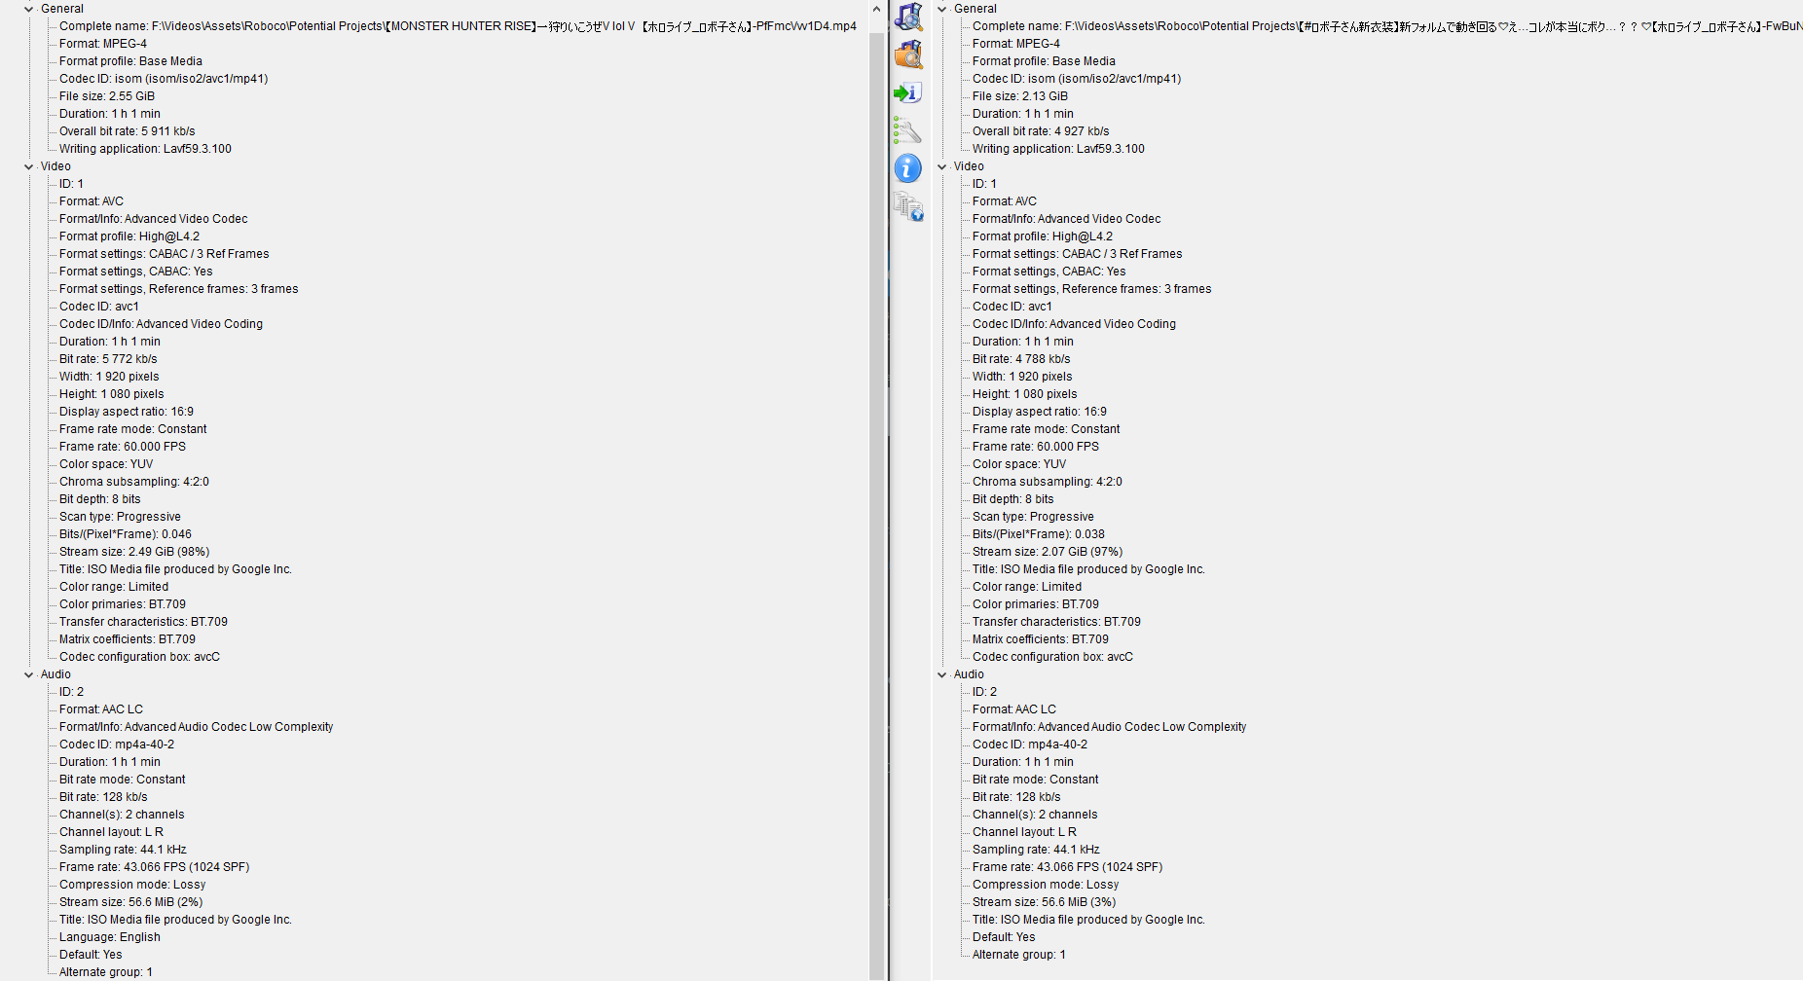Select 'Bits/(Pixel*Frame): 0.046' row
1803x981 pixels.
click(x=126, y=534)
